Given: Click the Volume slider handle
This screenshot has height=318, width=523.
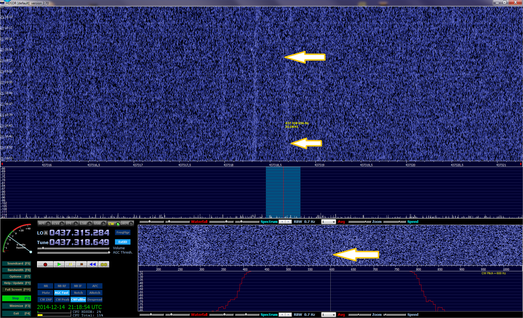Looking at the screenshot, I should (x=43, y=248).
